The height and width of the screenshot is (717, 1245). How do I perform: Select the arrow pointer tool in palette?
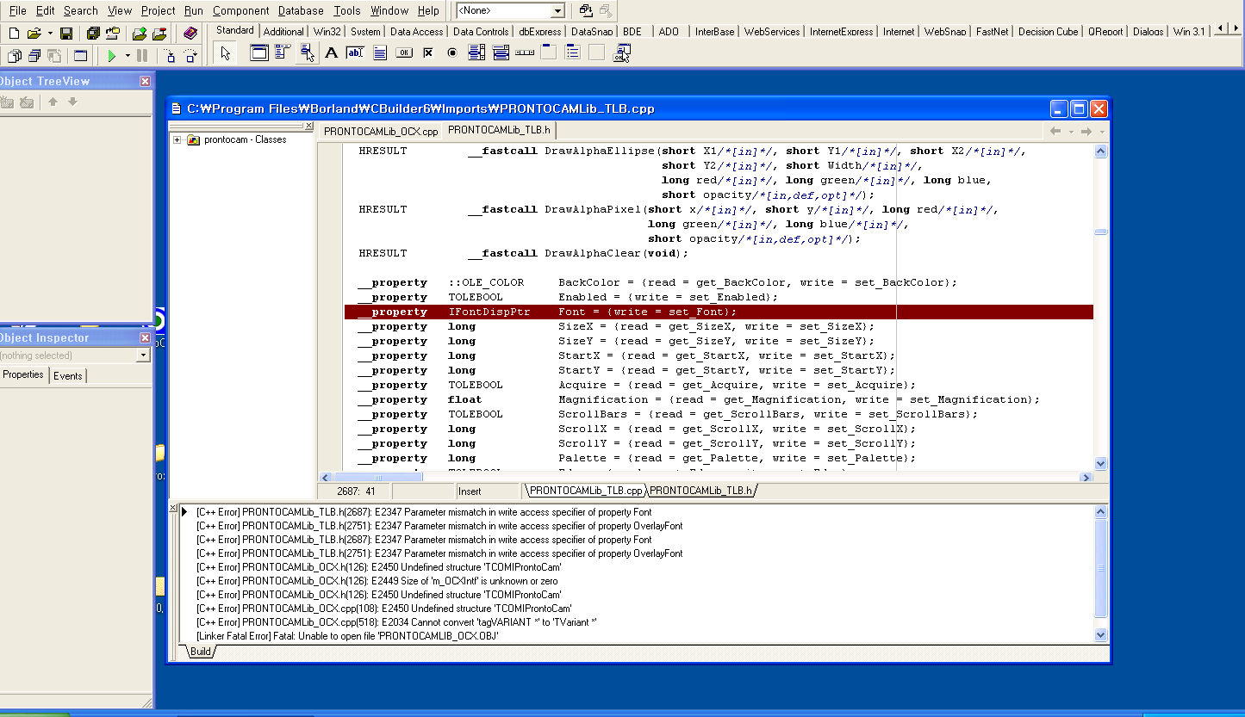(226, 53)
